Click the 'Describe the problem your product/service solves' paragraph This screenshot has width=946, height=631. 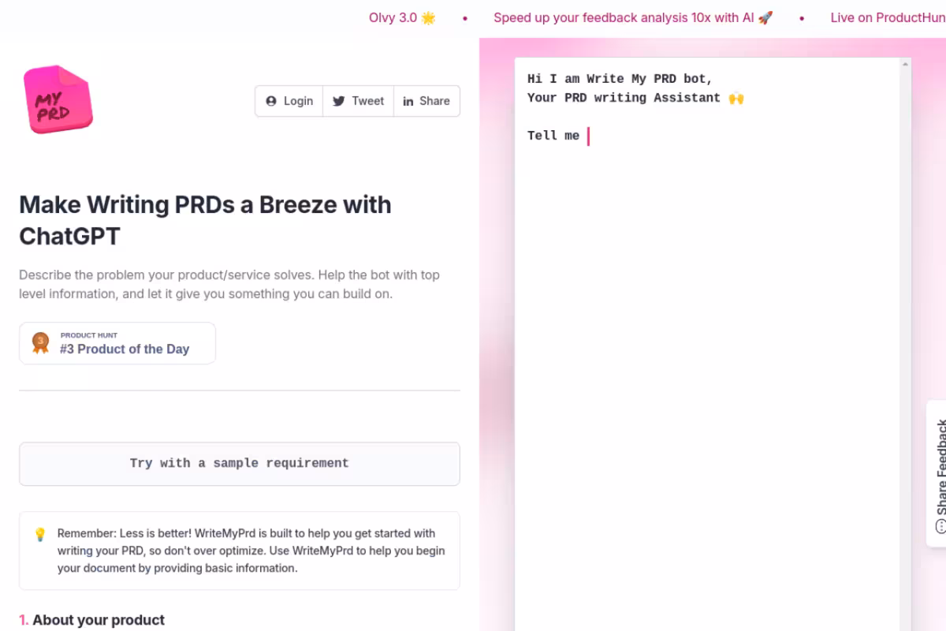point(240,285)
